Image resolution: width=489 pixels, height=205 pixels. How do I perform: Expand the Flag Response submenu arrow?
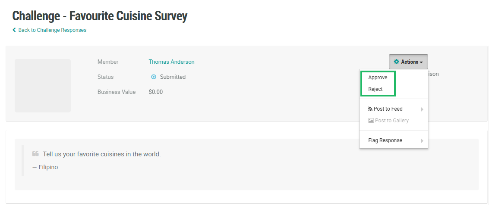pos(422,141)
